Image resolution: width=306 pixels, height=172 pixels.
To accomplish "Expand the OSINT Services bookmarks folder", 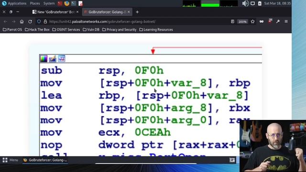I will point(66,30).
